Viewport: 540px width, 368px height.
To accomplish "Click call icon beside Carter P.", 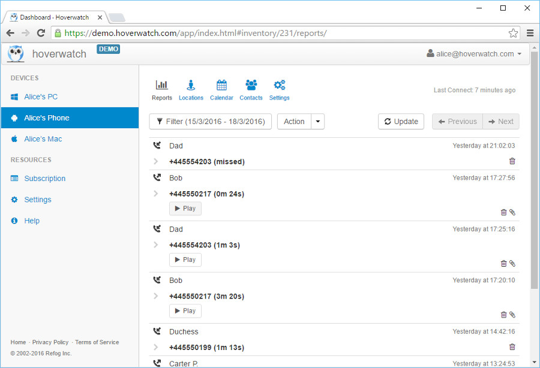I will point(157,363).
